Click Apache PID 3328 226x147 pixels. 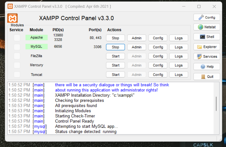click(x=58, y=40)
